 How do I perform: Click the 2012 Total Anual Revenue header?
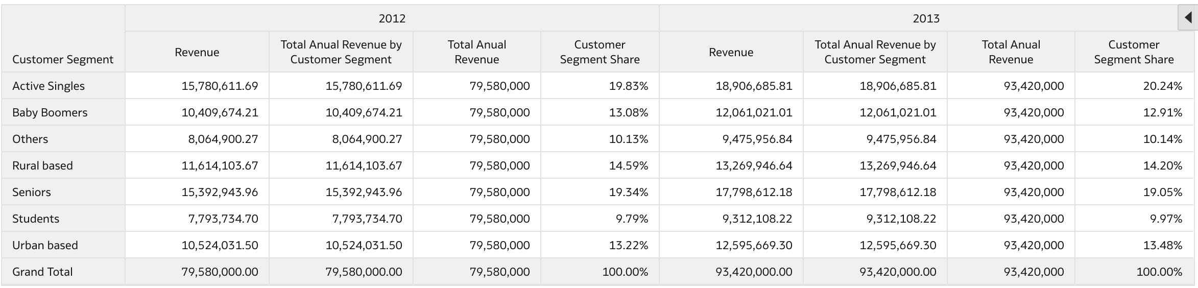click(x=477, y=52)
